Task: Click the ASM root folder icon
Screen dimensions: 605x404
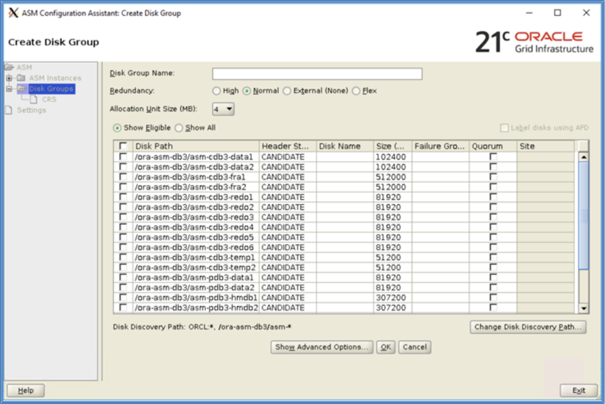Action: pyautogui.click(x=9, y=67)
